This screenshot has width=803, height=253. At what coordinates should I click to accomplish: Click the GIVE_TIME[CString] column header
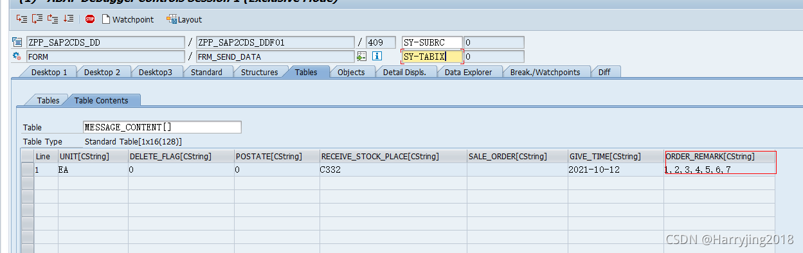615,156
